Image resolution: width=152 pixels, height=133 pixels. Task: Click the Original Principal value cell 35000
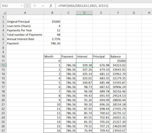pyautogui.click(x=52, y=22)
